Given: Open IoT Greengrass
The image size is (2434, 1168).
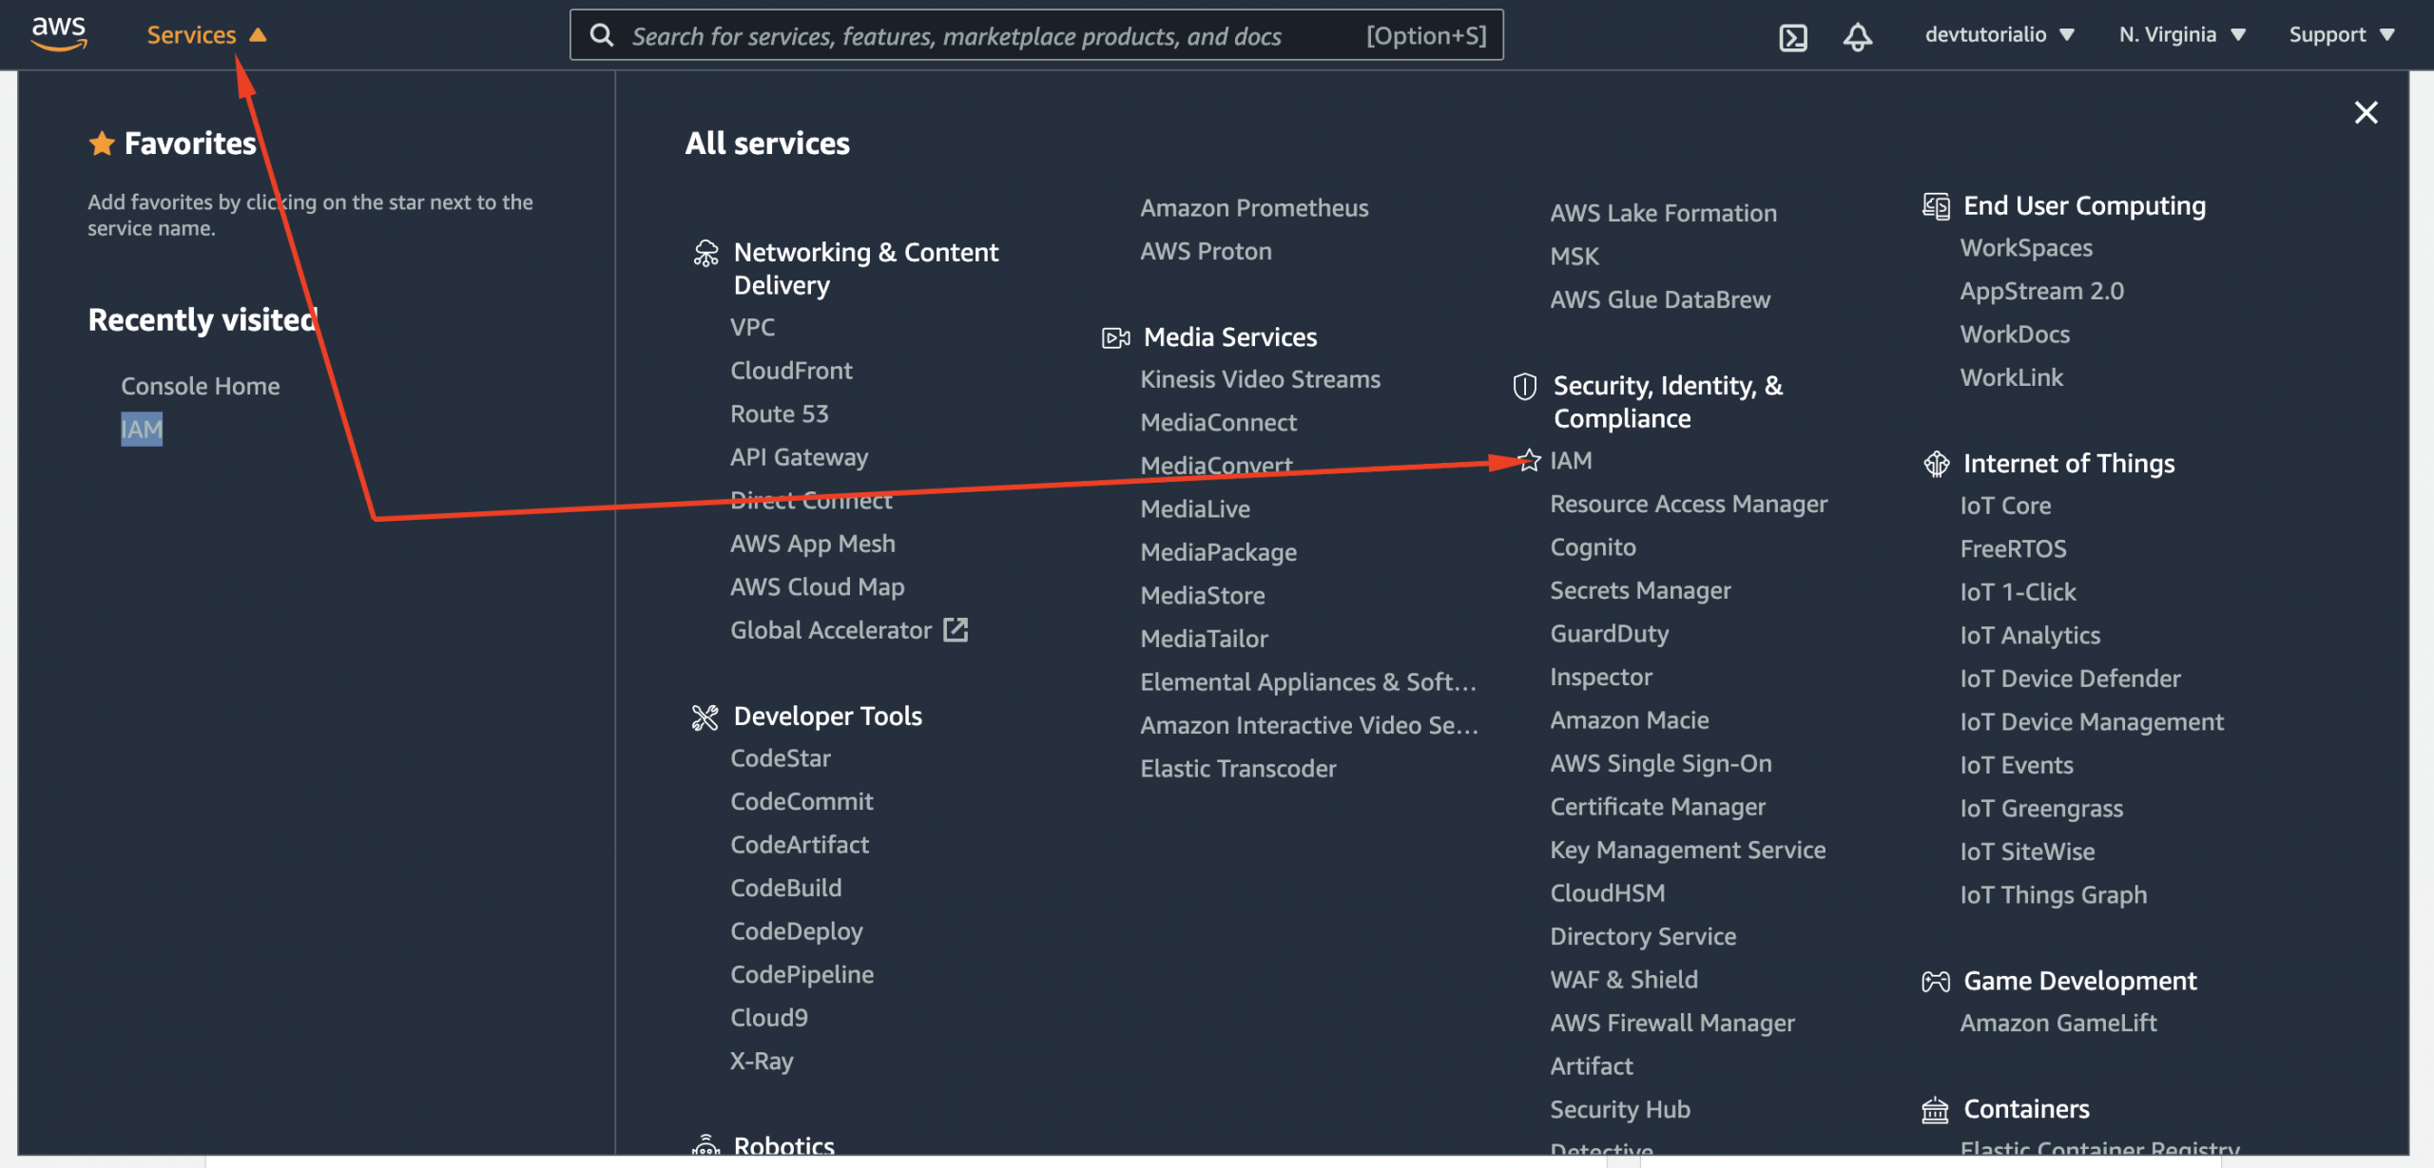Looking at the screenshot, I should coord(2041,809).
